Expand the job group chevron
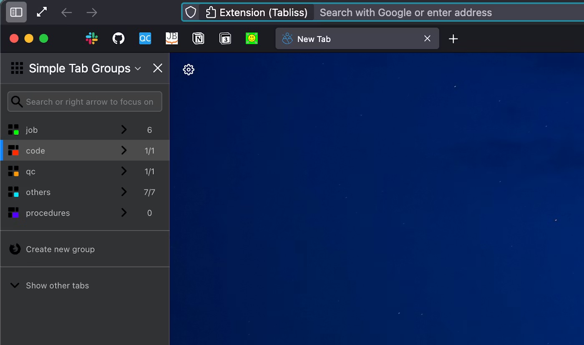584x345 pixels. [123, 130]
